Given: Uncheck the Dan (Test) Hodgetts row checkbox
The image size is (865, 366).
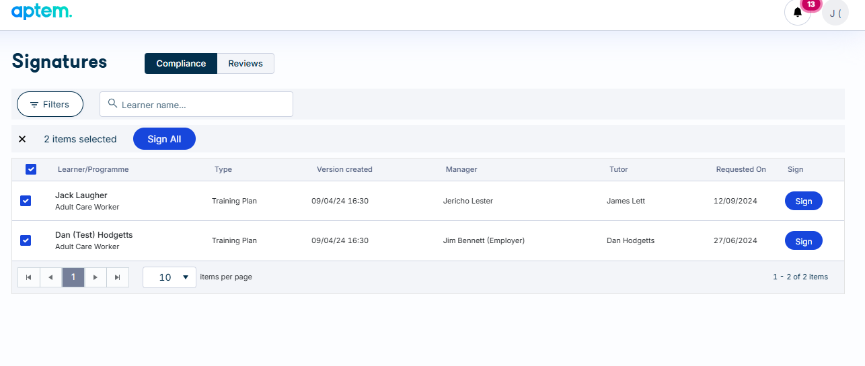Looking at the screenshot, I should pos(26,240).
